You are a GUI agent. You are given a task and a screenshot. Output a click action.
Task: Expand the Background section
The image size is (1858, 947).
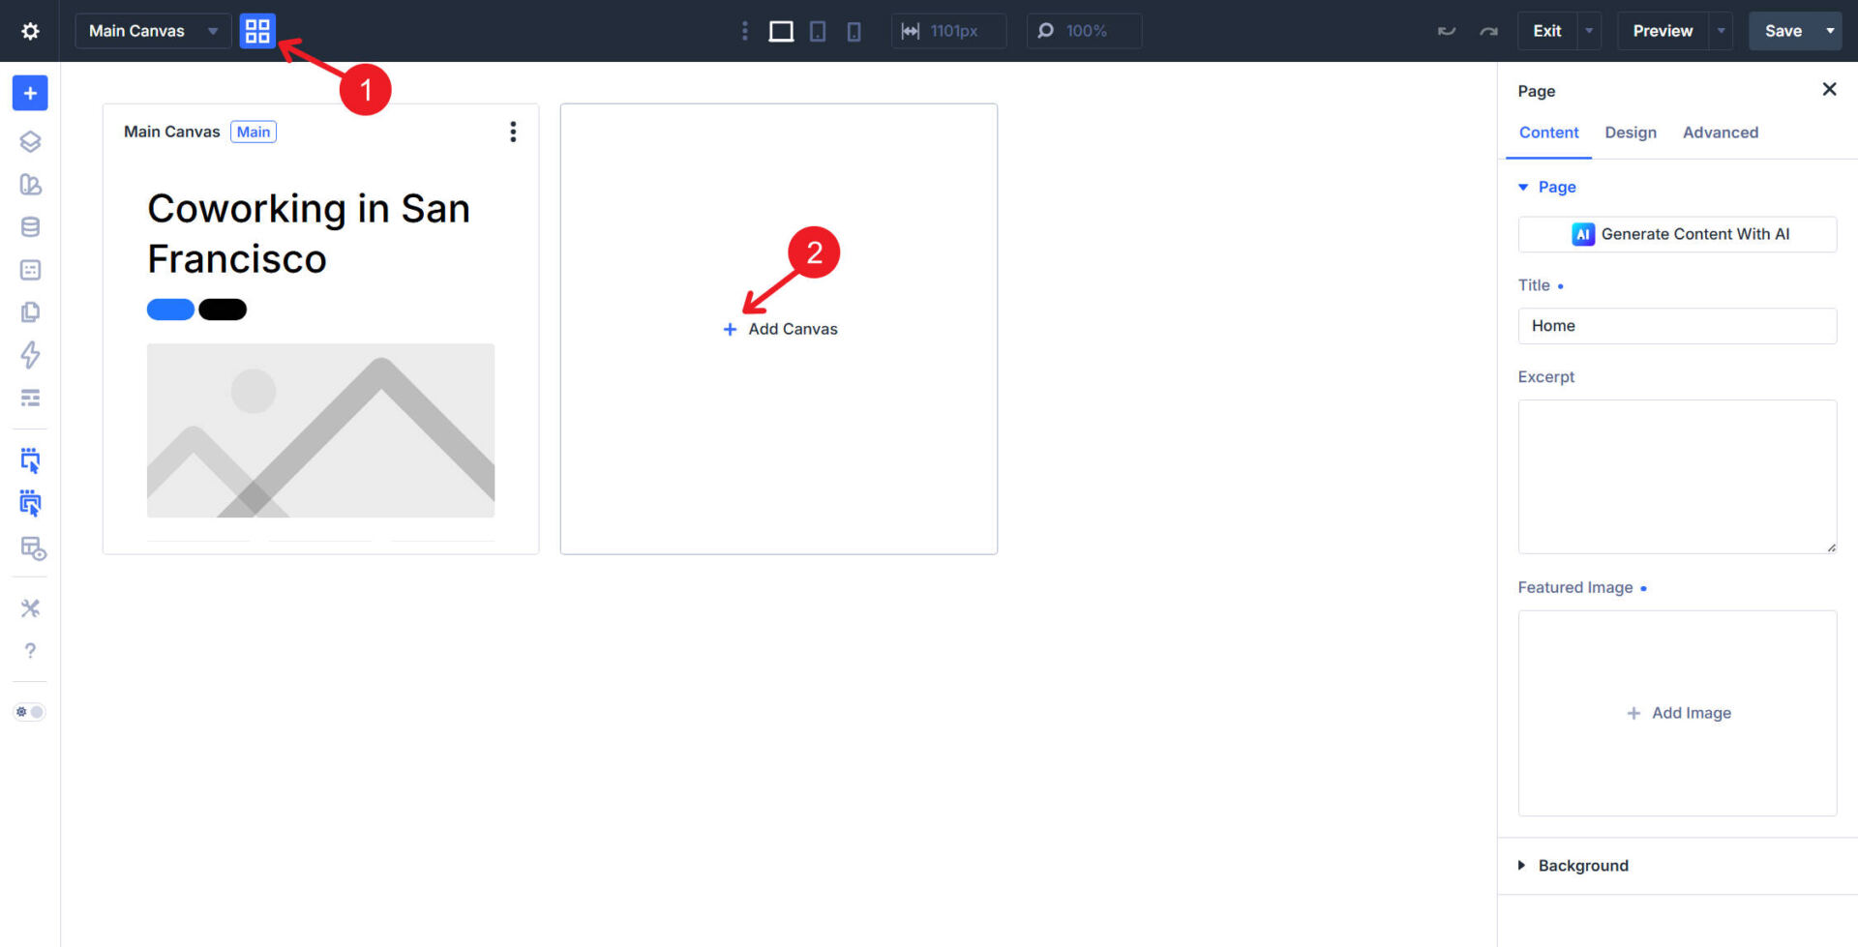[x=1573, y=866]
